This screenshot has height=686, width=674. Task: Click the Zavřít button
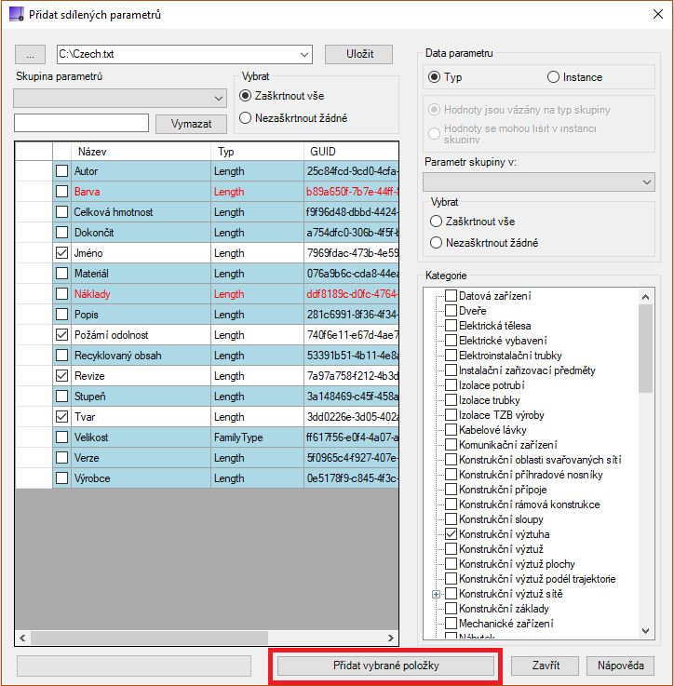545,666
